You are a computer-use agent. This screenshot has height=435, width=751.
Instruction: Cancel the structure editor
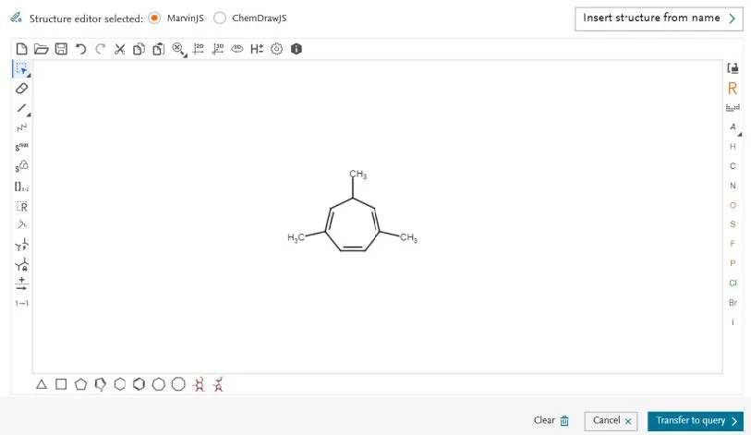pos(611,421)
